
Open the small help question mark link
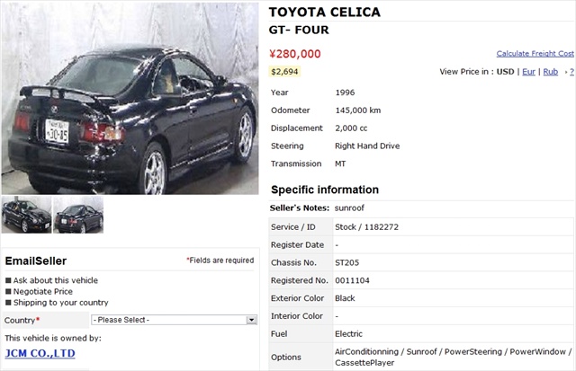coord(571,71)
